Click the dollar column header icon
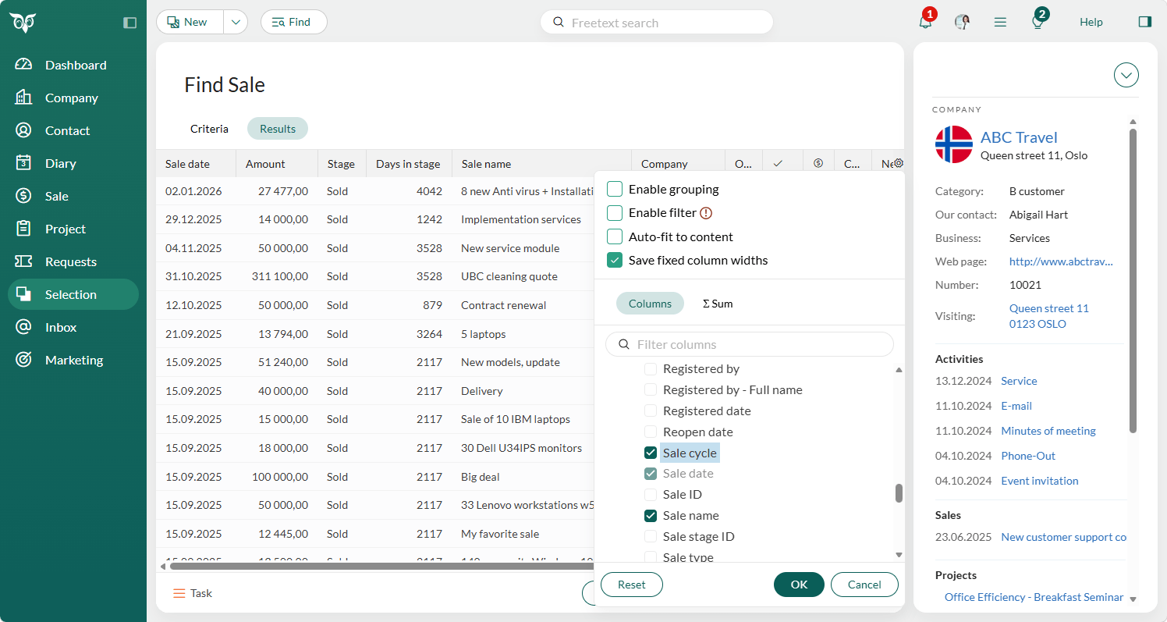This screenshot has width=1167, height=622. pyautogui.click(x=818, y=164)
